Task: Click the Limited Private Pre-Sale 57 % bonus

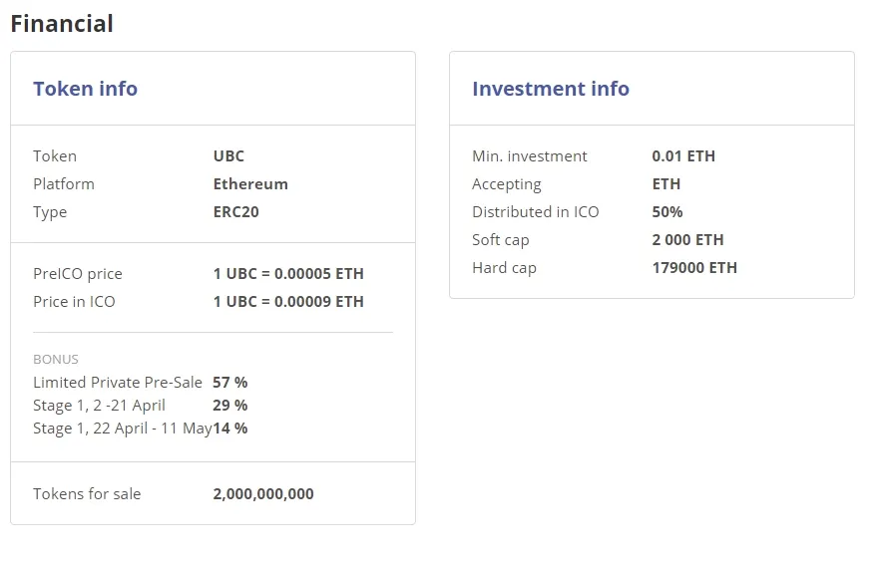Action: pos(230,383)
